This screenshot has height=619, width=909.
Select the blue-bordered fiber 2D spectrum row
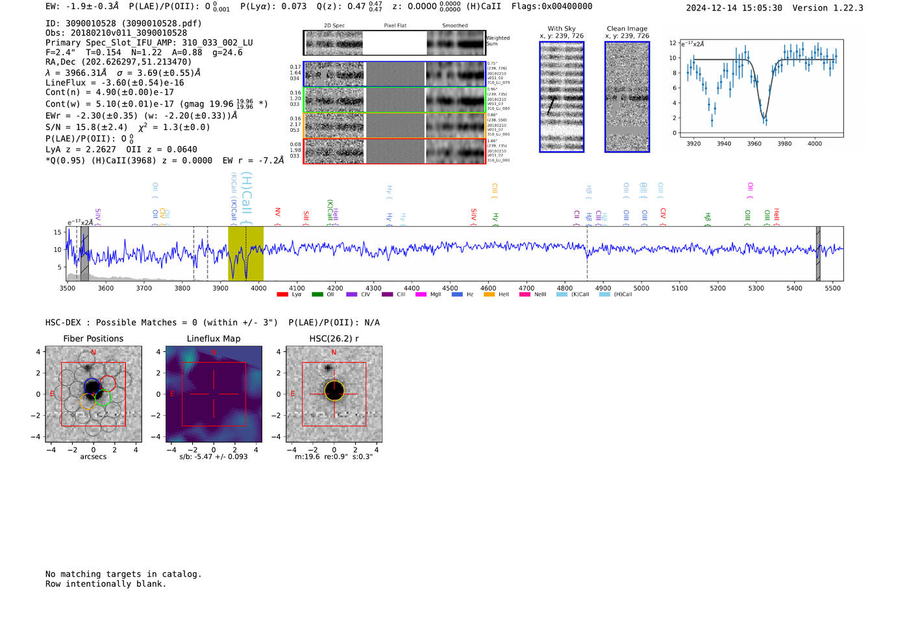click(394, 74)
